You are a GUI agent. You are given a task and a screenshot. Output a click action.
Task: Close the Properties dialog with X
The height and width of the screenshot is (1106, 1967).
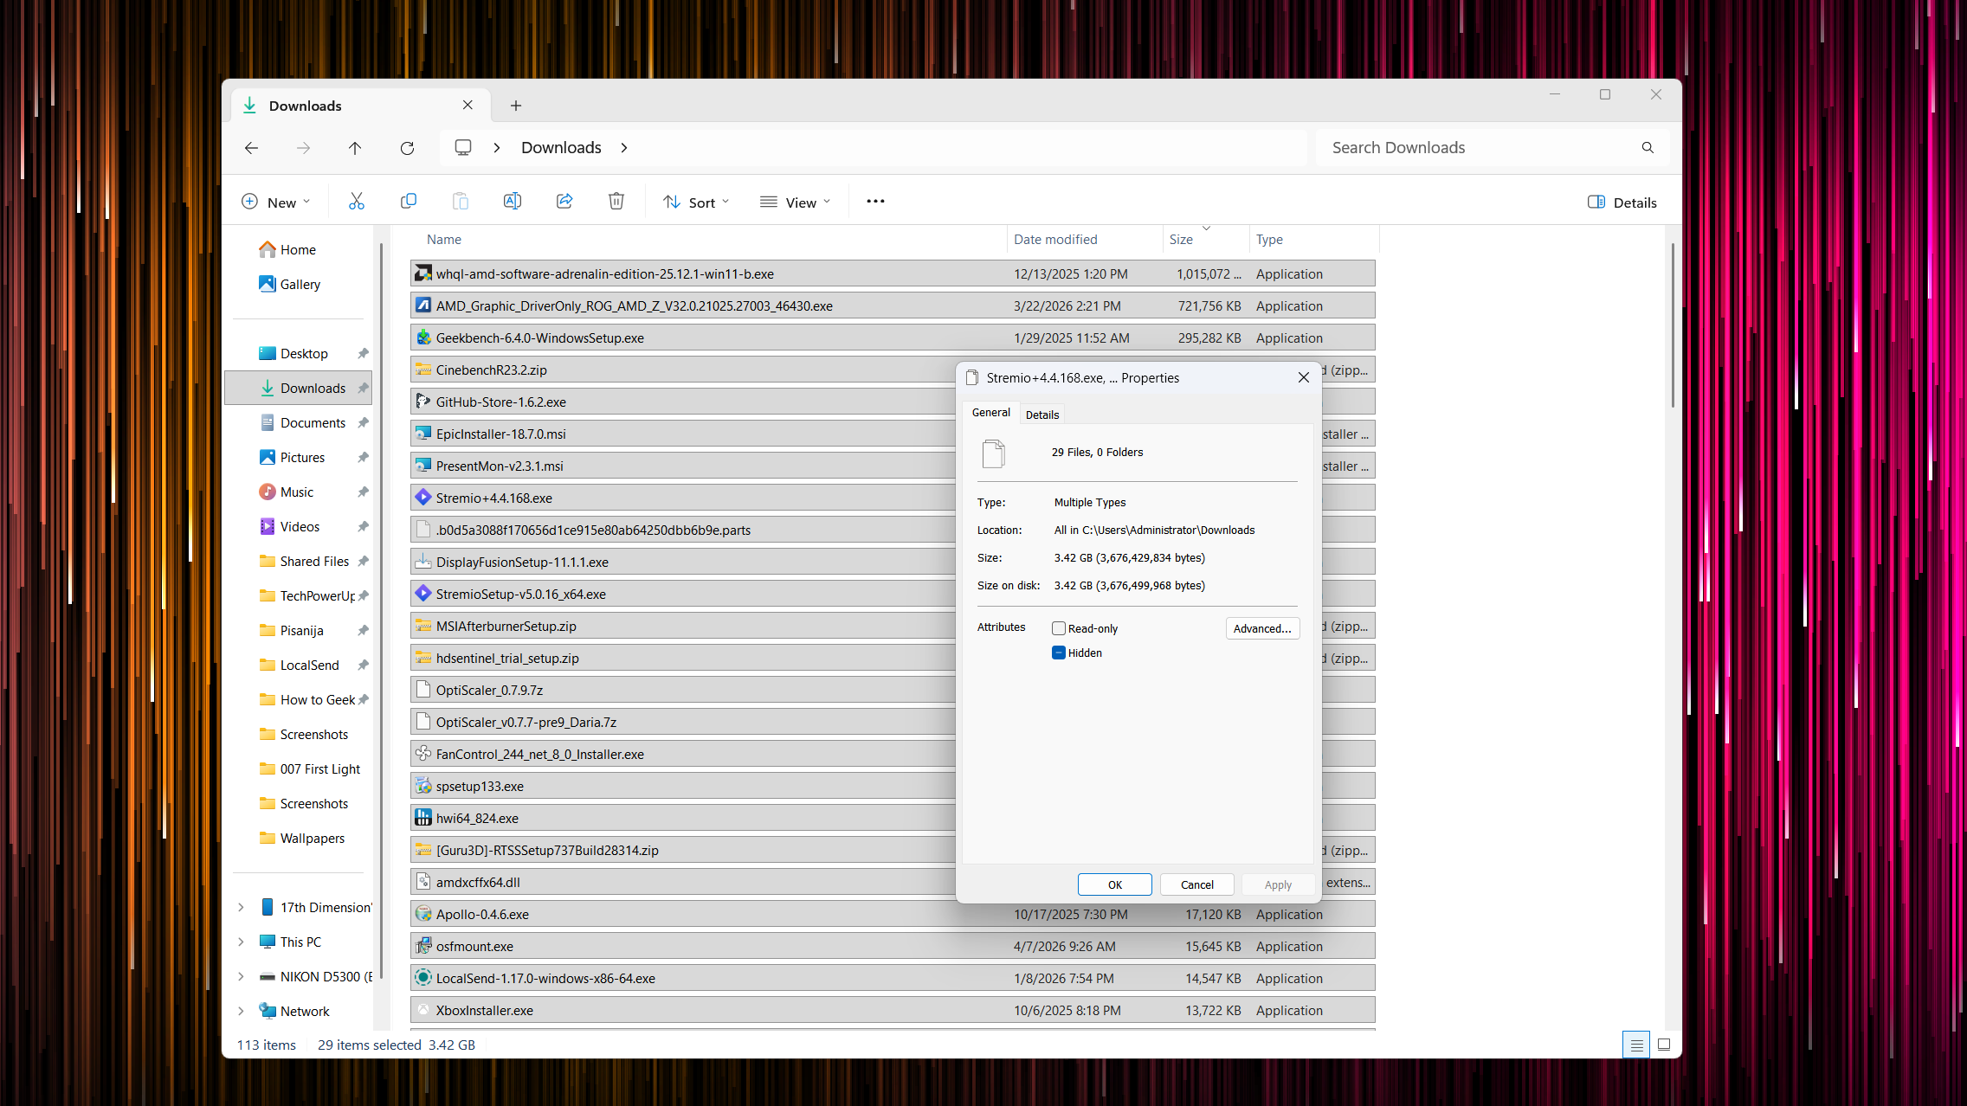(x=1303, y=377)
